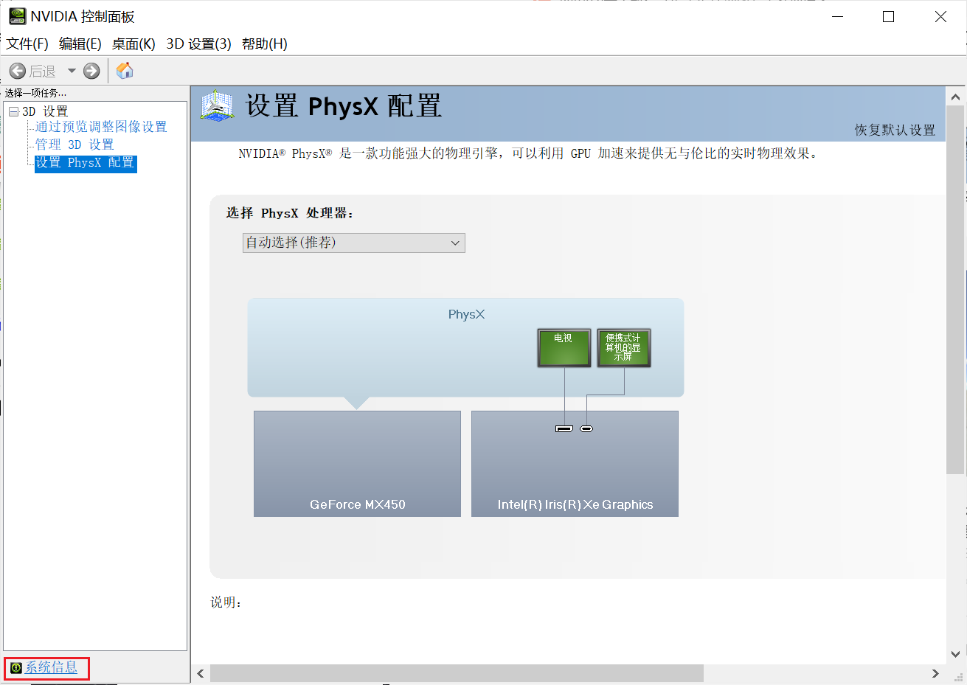This screenshot has height=685, width=967.
Task: Click the forward navigation arrow icon
Action: point(90,70)
